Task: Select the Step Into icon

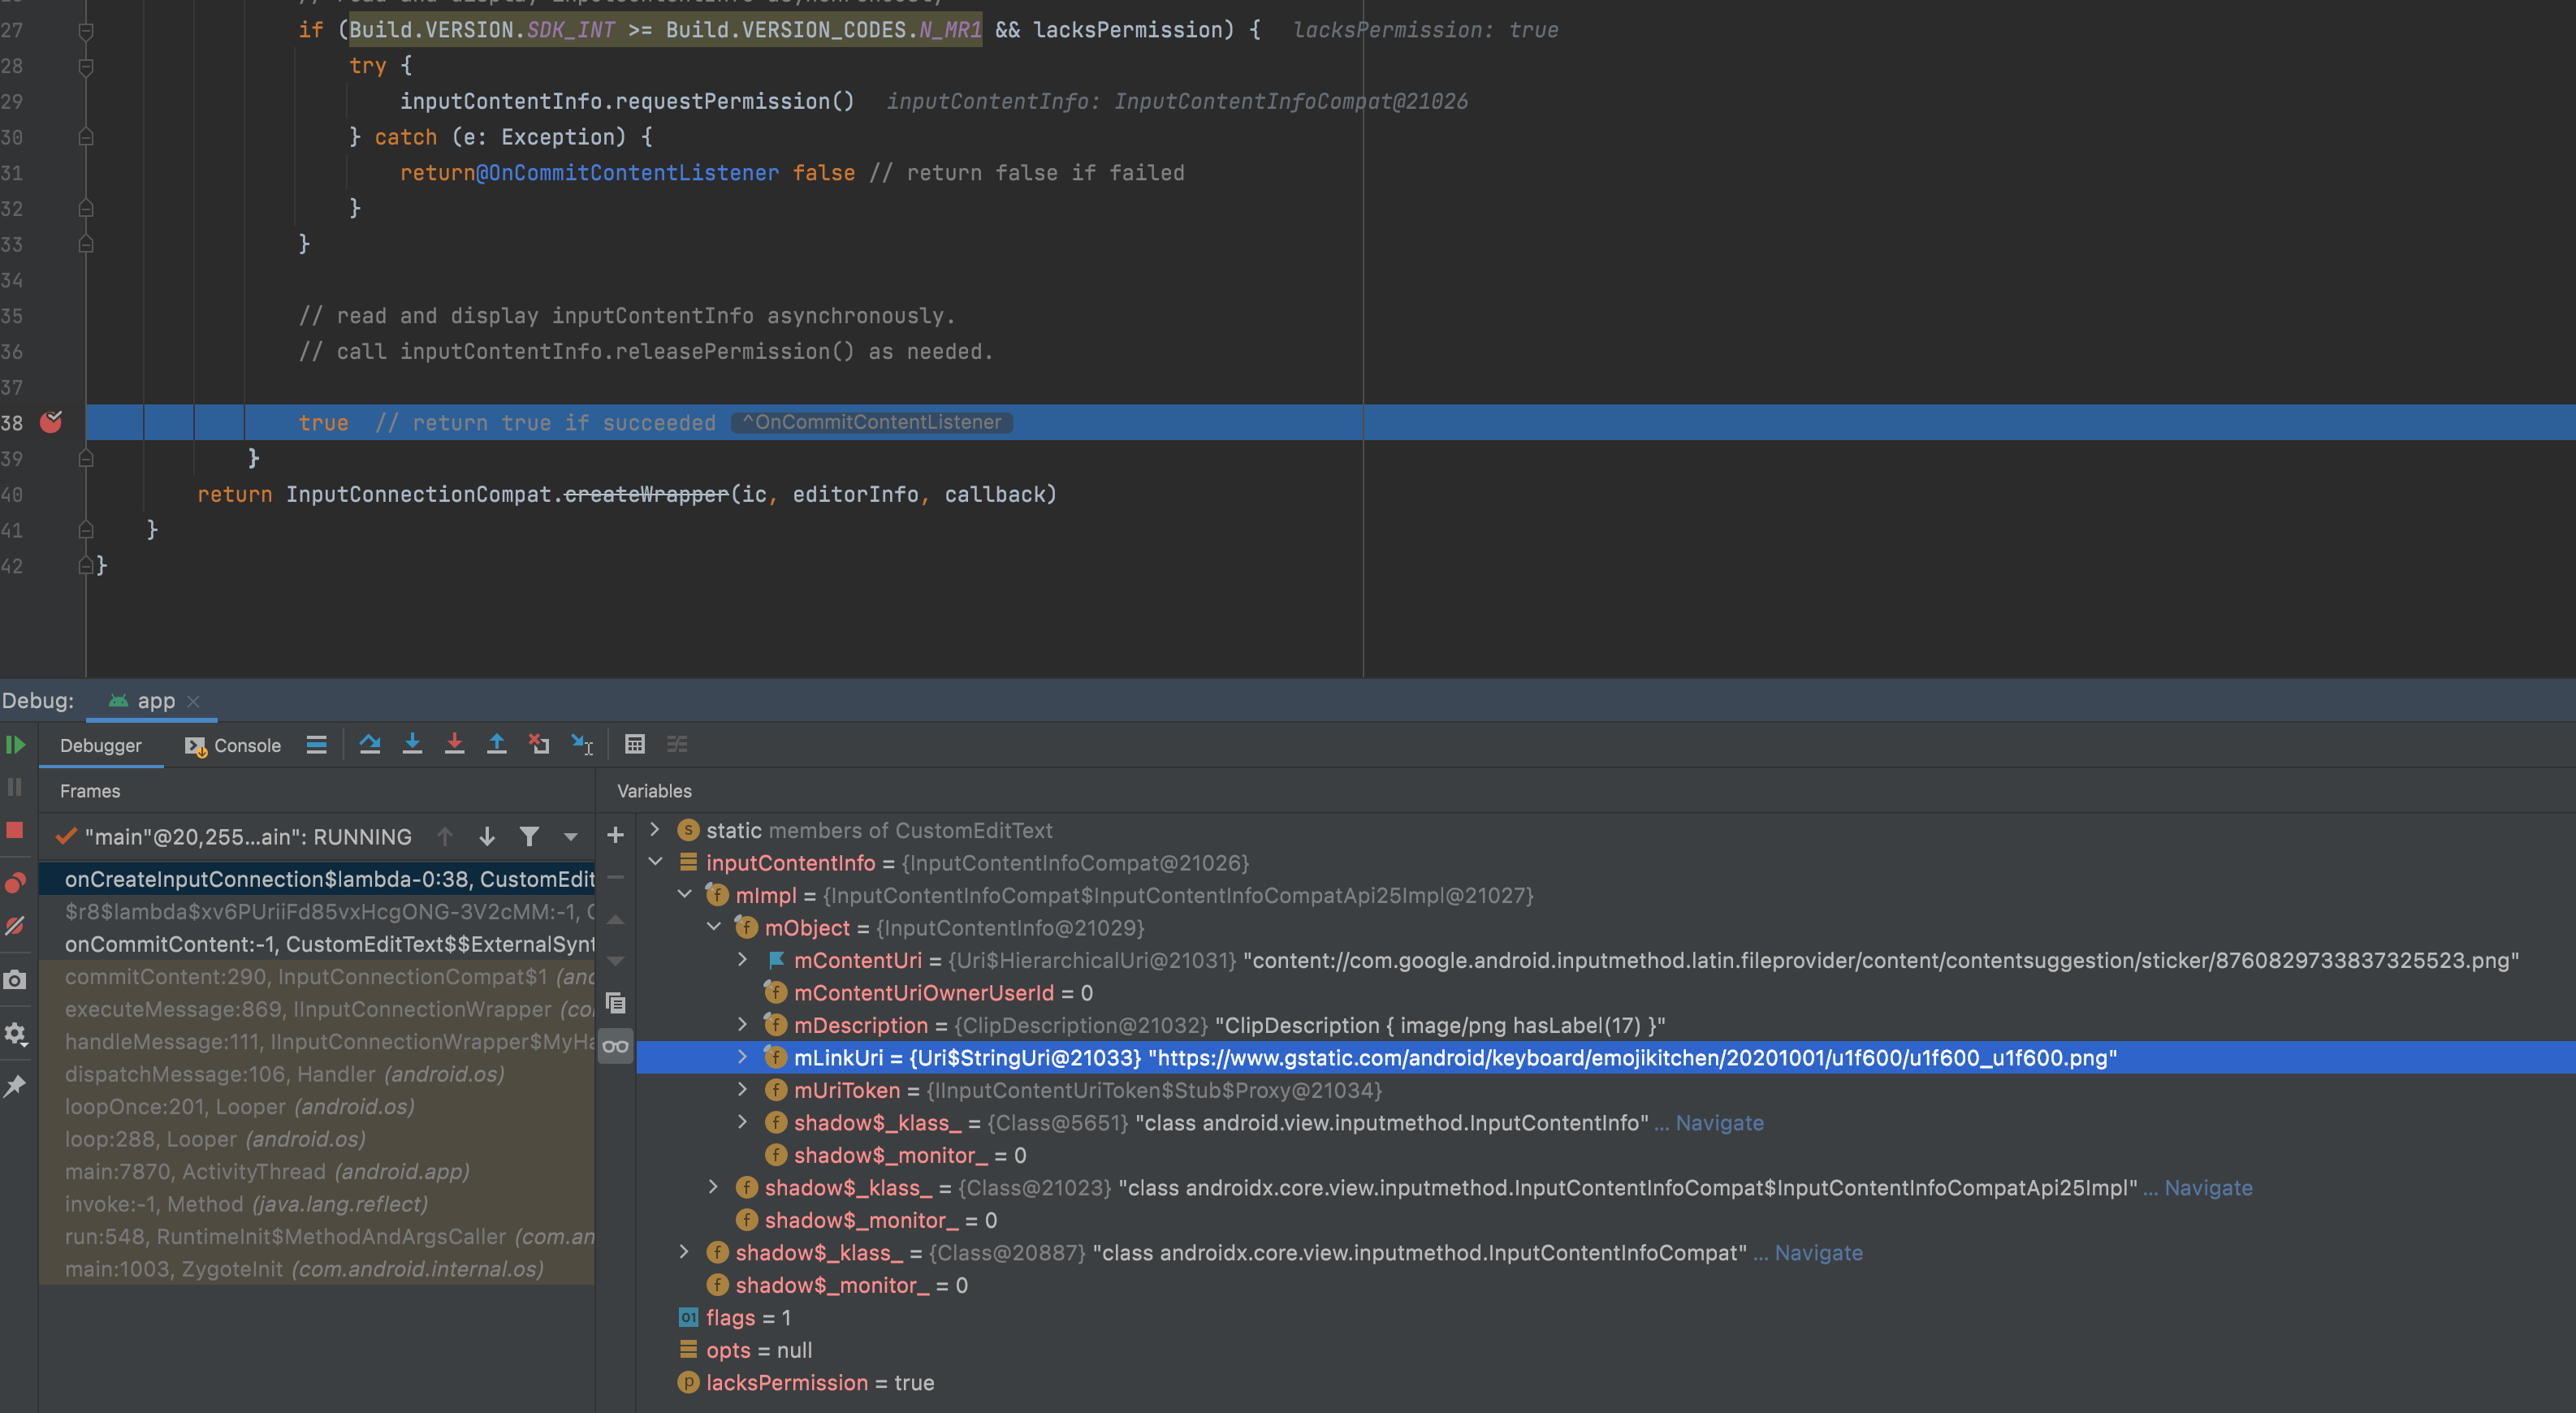Action: [413, 745]
